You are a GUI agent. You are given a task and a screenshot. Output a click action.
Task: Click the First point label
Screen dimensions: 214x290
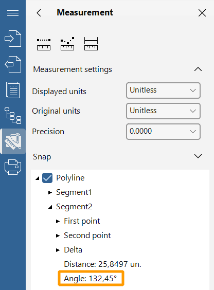click(x=82, y=221)
